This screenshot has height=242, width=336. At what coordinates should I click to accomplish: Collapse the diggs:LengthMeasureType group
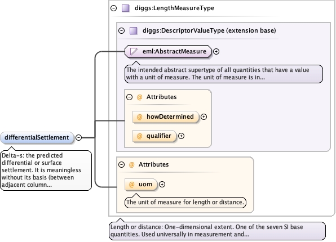[x=113, y=8]
